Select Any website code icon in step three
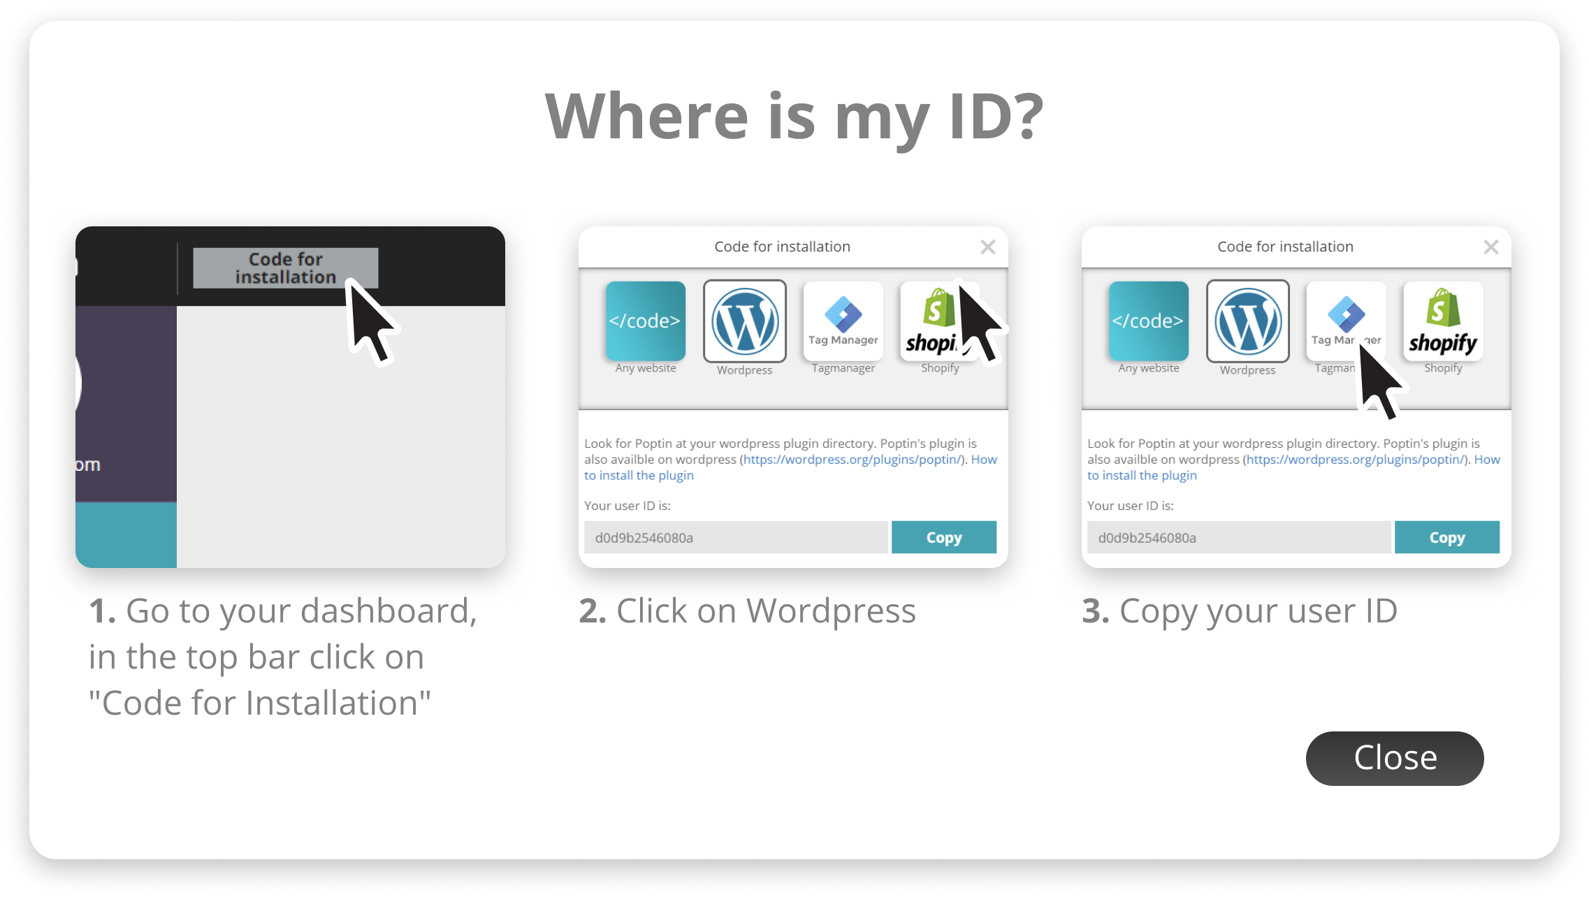The width and height of the screenshot is (1589, 897). pyautogui.click(x=1148, y=321)
